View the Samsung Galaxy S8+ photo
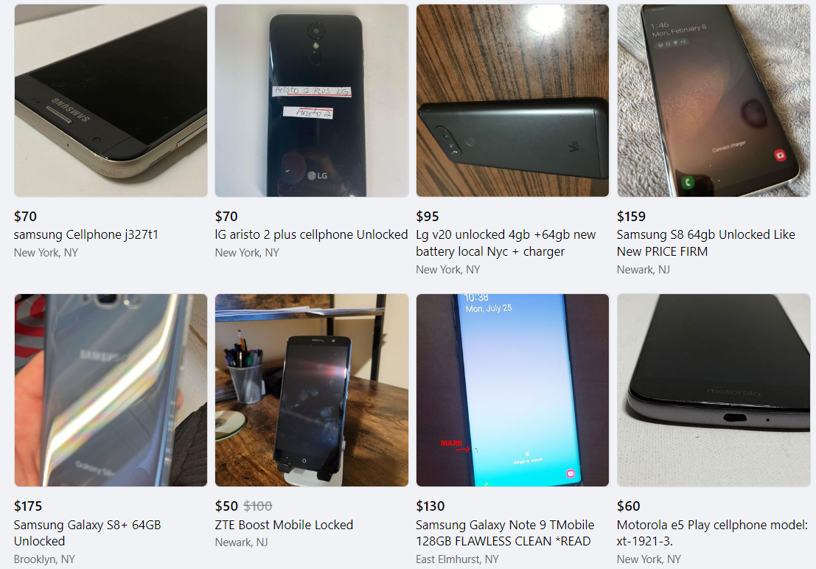Image resolution: width=816 pixels, height=569 pixels. point(111,391)
